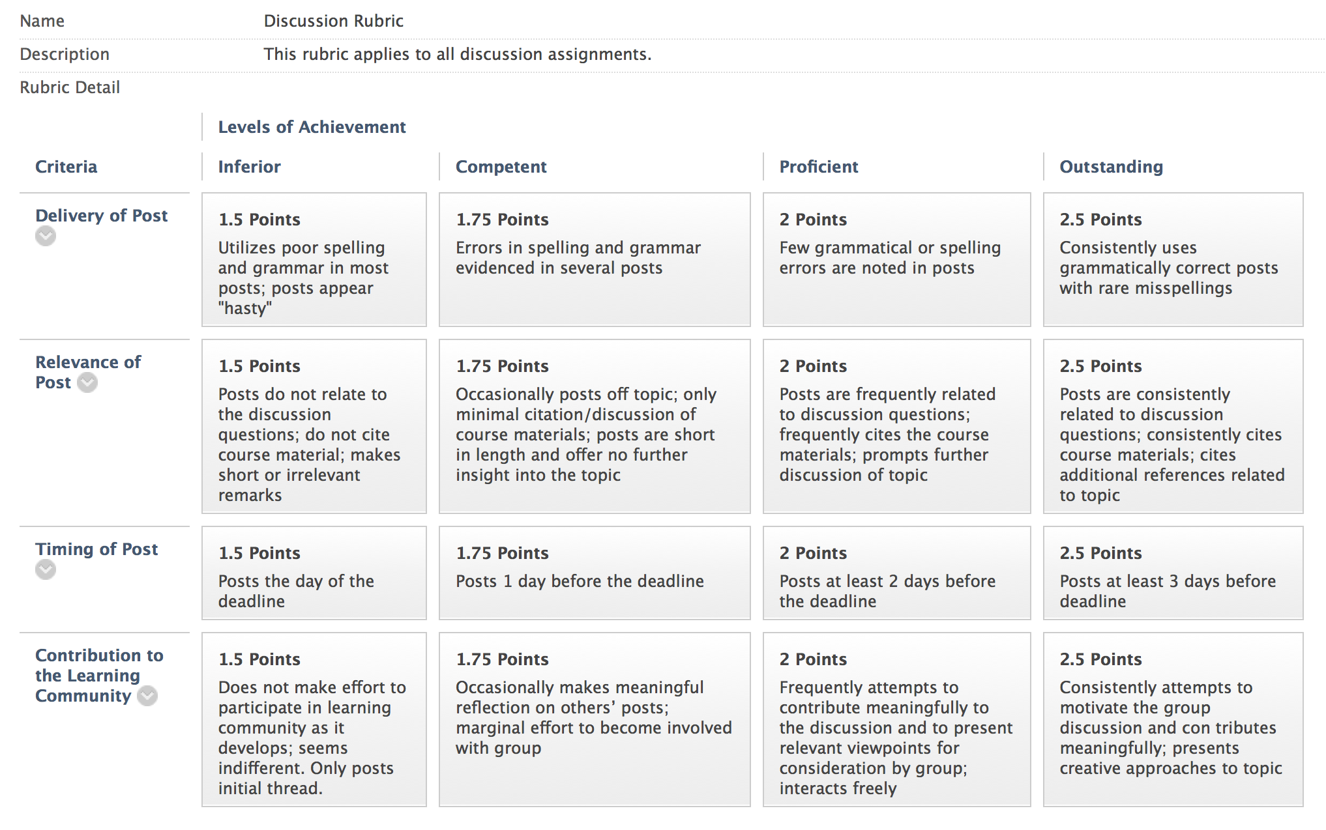This screenshot has width=1326, height=830.
Task: Expand Contribution to the Learning Community chevron
Action: coord(147,696)
